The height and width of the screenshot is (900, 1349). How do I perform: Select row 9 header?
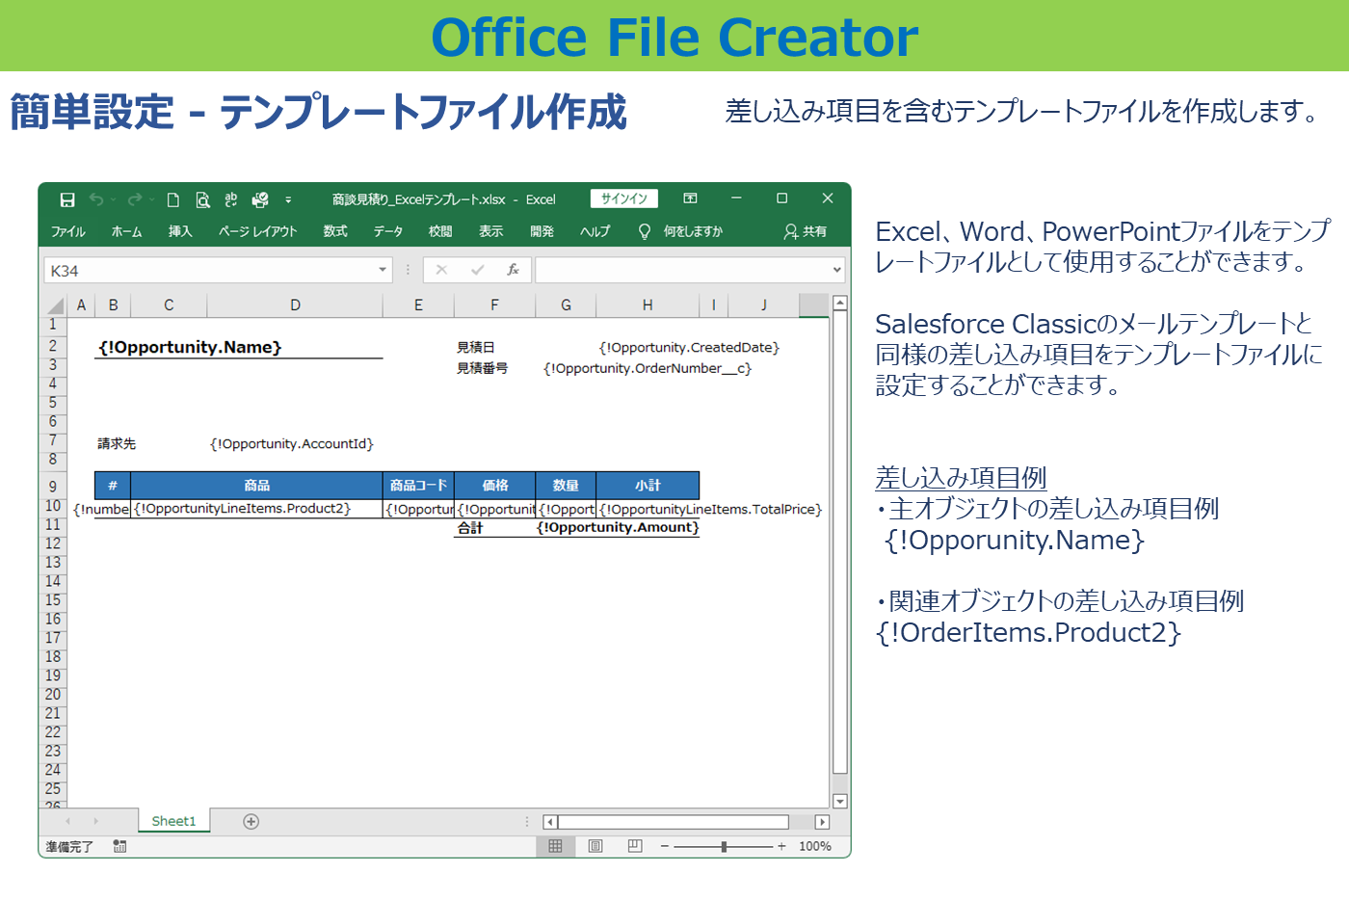click(x=53, y=486)
